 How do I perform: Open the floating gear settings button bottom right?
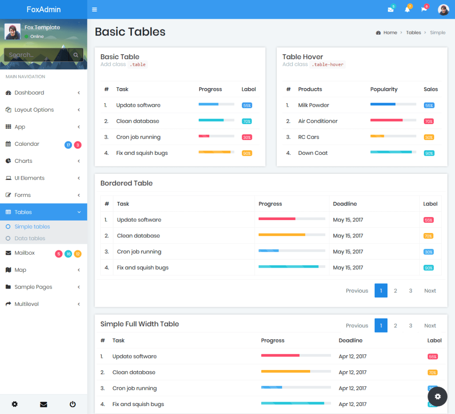click(x=437, y=396)
